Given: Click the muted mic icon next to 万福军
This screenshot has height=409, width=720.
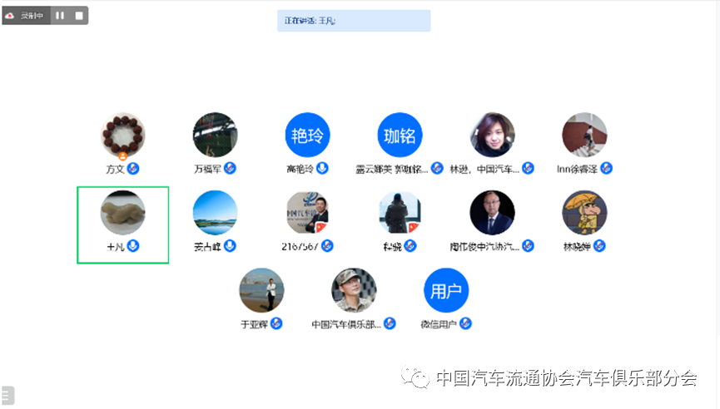Looking at the screenshot, I should point(230,168).
